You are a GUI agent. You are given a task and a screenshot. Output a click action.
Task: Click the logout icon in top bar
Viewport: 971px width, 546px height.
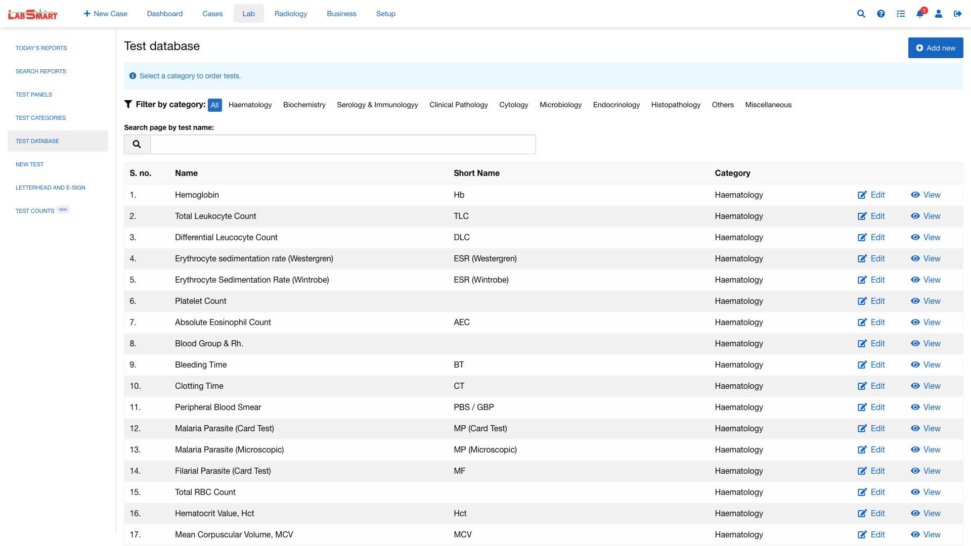point(957,14)
